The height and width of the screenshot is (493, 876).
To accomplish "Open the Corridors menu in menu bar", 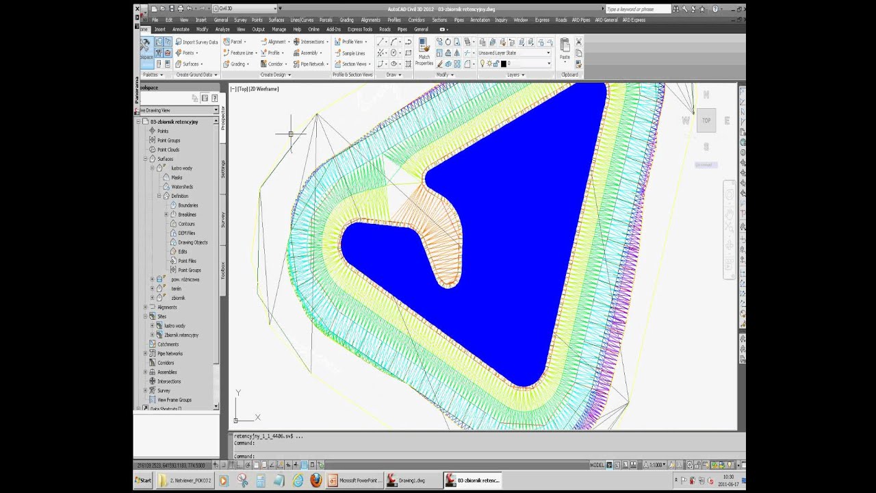I will [x=416, y=20].
